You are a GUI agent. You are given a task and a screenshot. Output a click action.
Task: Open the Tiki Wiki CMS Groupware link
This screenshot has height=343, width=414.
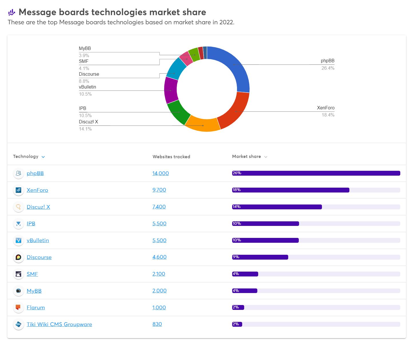pos(59,324)
